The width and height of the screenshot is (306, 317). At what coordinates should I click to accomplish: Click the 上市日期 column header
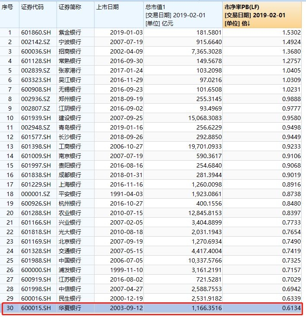pyautogui.click(x=119, y=15)
